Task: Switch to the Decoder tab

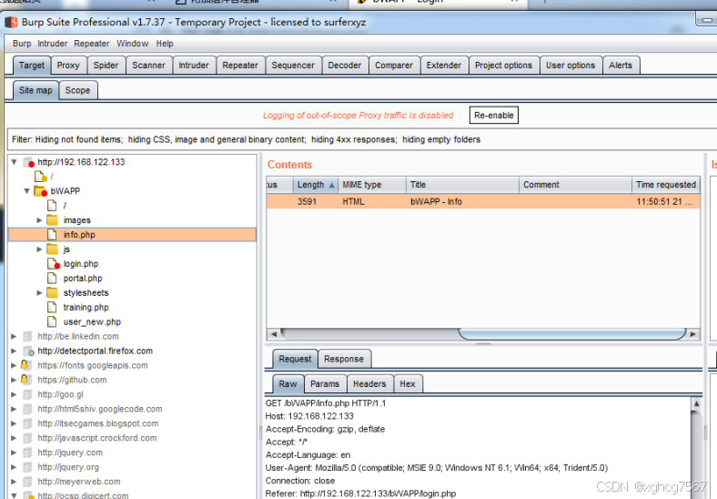Action: [x=344, y=66]
